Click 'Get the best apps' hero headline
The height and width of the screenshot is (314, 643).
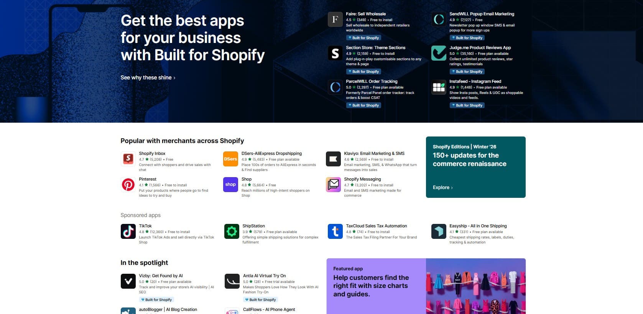192,38
